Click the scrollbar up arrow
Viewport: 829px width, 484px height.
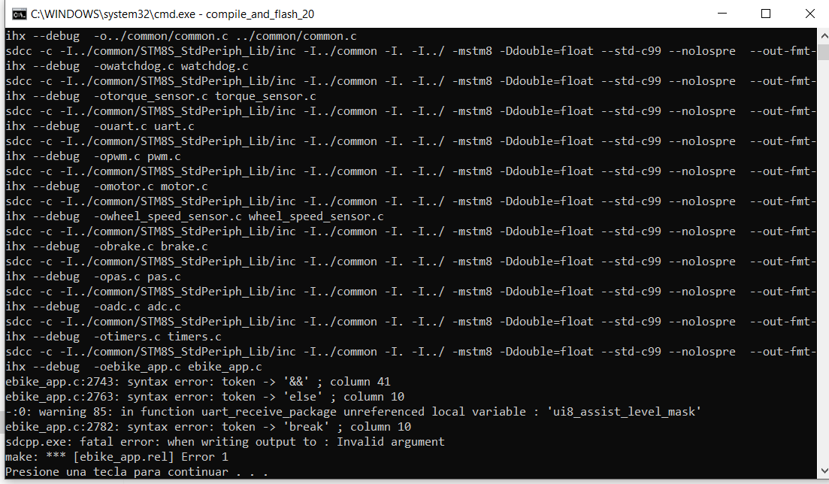pyautogui.click(x=824, y=36)
